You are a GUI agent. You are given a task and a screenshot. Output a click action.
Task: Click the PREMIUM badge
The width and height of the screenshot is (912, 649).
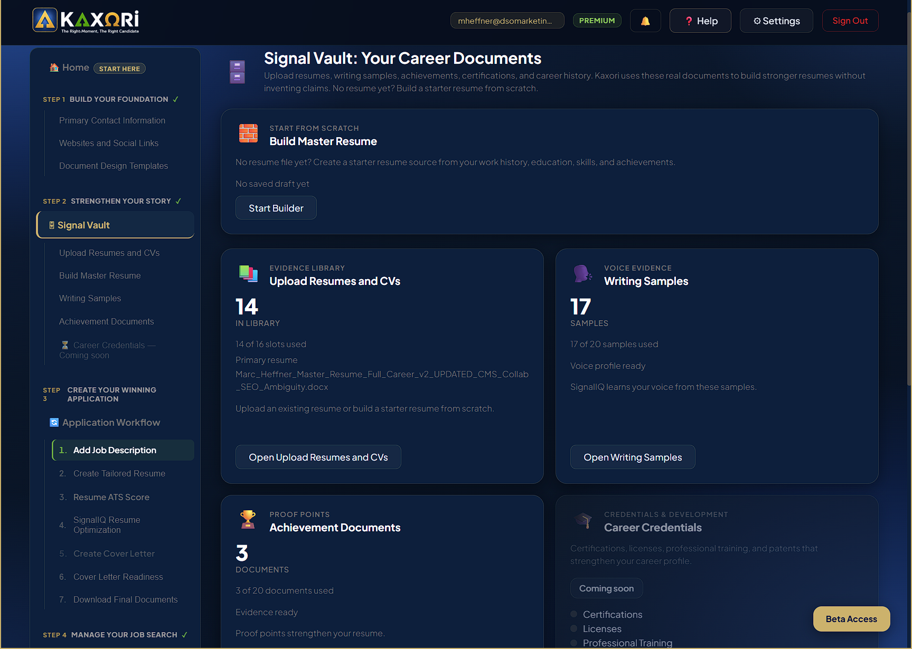click(597, 21)
